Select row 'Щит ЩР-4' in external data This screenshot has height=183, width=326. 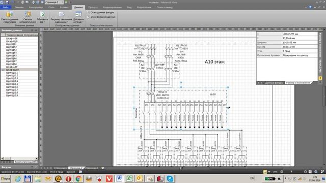tap(19, 53)
